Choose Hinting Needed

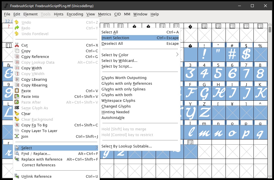click(140, 112)
